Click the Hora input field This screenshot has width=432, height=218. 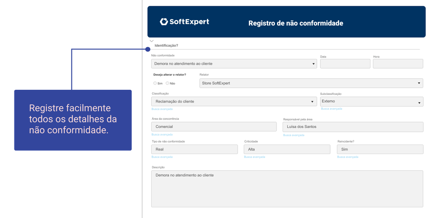click(398, 64)
